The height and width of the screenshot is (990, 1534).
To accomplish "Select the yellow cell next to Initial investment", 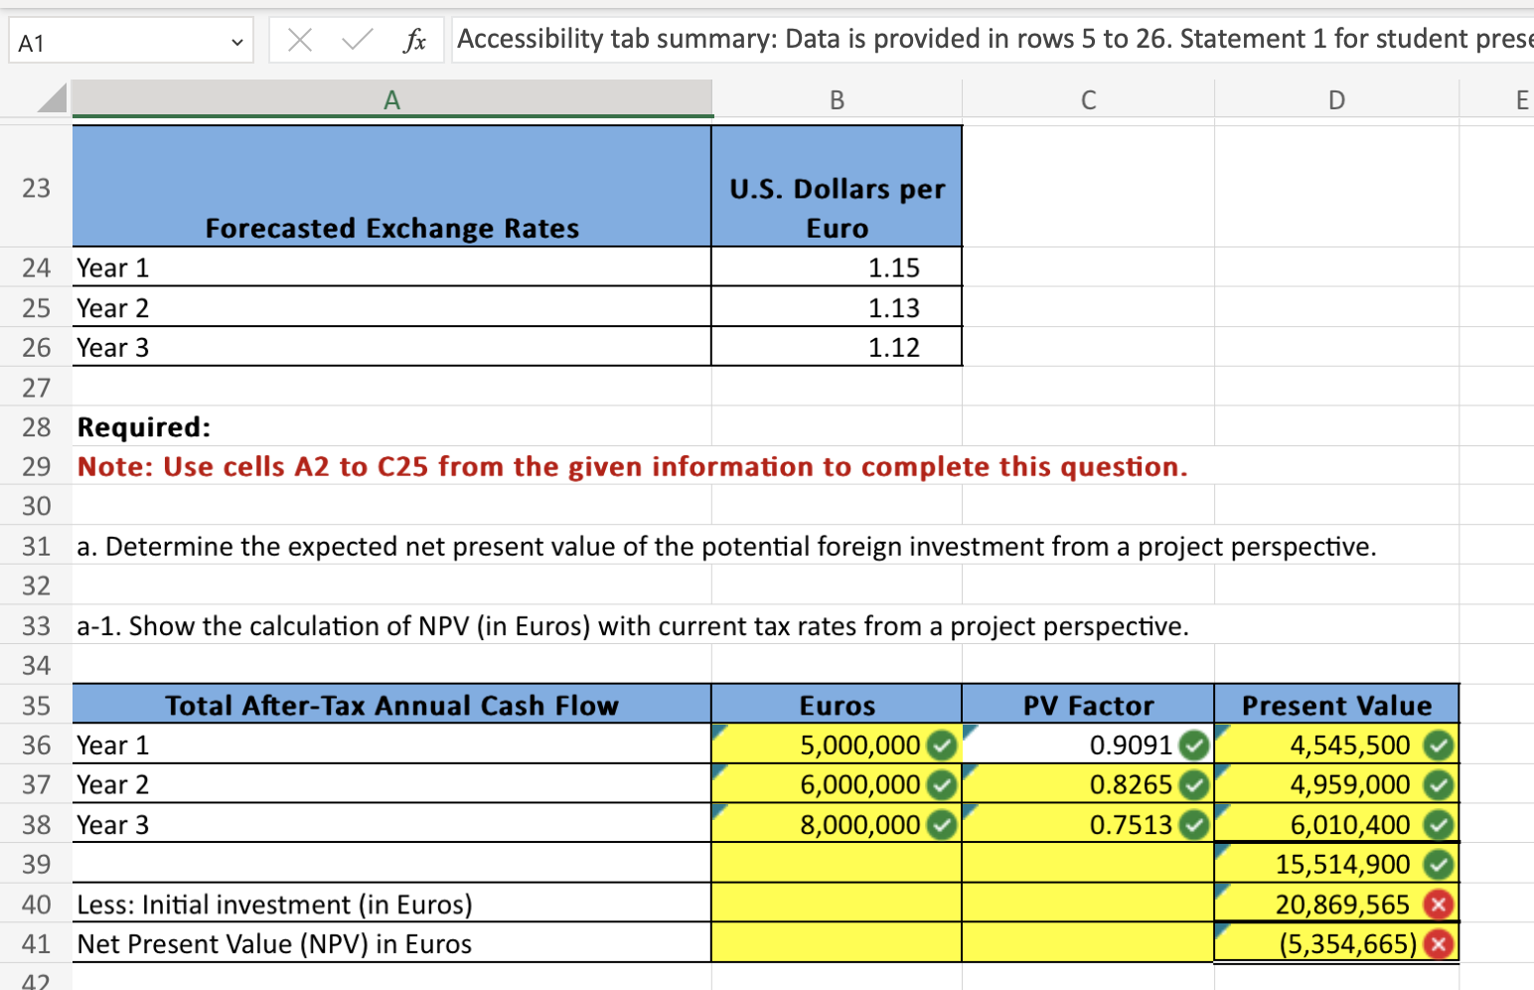I will pos(836,905).
